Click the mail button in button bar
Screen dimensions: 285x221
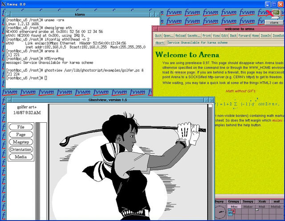277,201
